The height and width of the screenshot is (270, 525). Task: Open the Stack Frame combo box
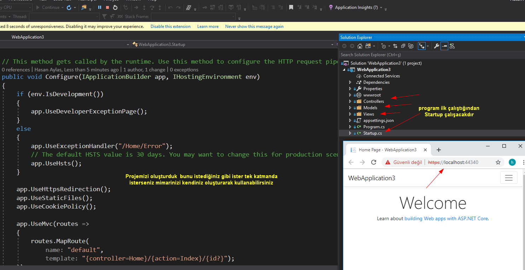click(193, 17)
